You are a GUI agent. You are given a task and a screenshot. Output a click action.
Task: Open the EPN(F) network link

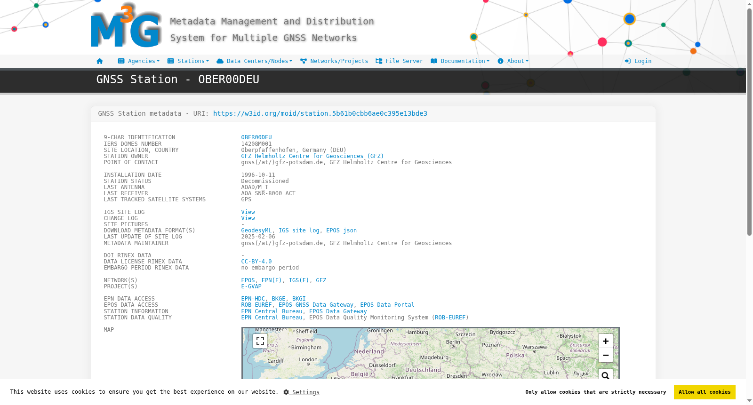tap(272, 280)
